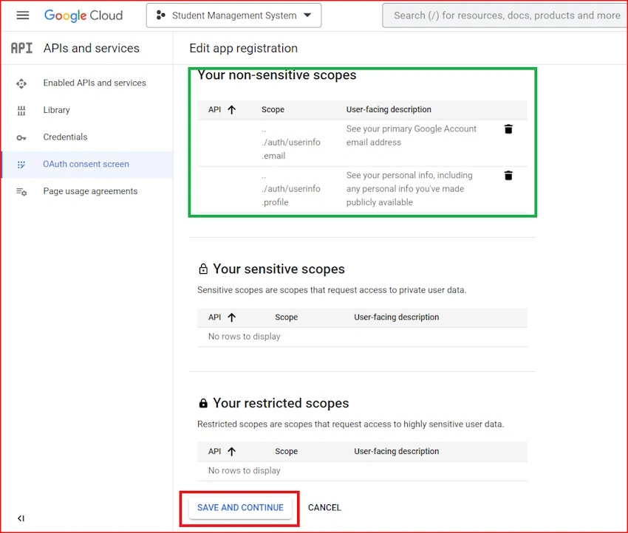Click the Page usage agreements icon

point(21,192)
